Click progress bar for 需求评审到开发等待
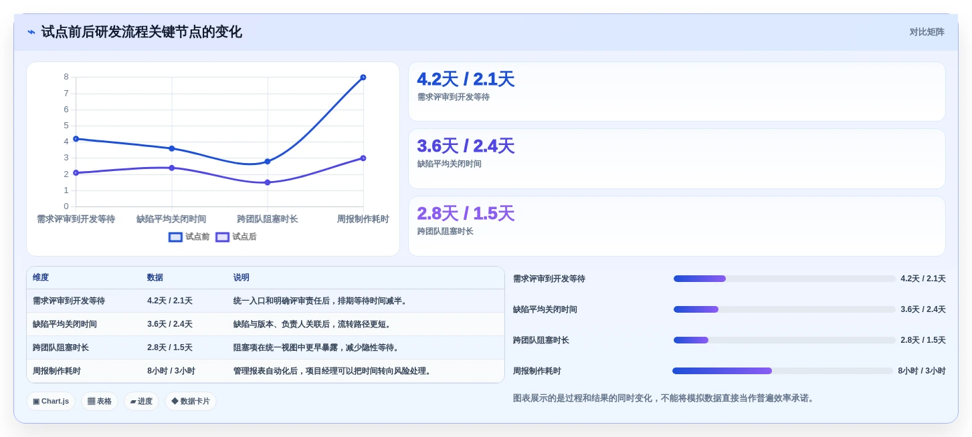The width and height of the screenshot is (972, 437). coord(785,279)
